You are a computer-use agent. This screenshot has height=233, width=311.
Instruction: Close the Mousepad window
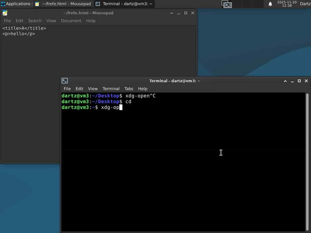pos(193,13)
